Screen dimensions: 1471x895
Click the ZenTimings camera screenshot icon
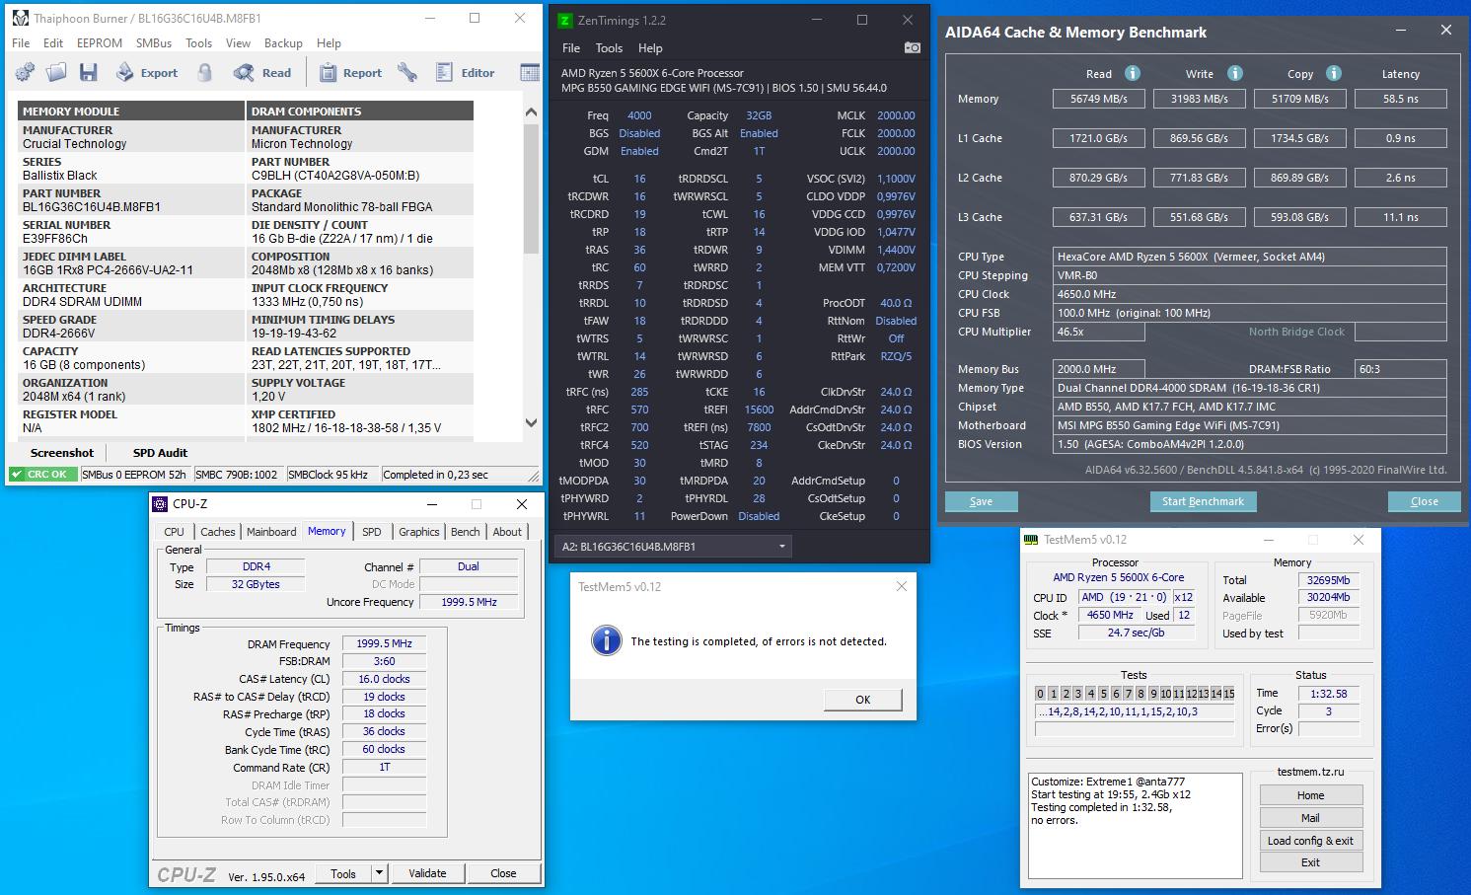pos(912,47)
